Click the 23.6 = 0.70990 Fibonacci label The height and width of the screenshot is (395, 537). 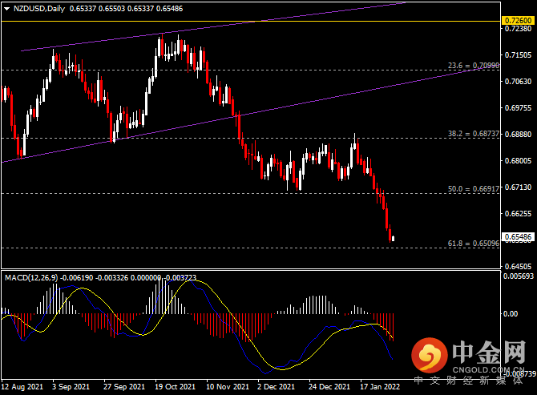click(474, 66)
